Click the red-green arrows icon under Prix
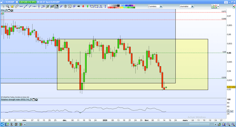 pyautogui.click(x=2, y=13)
